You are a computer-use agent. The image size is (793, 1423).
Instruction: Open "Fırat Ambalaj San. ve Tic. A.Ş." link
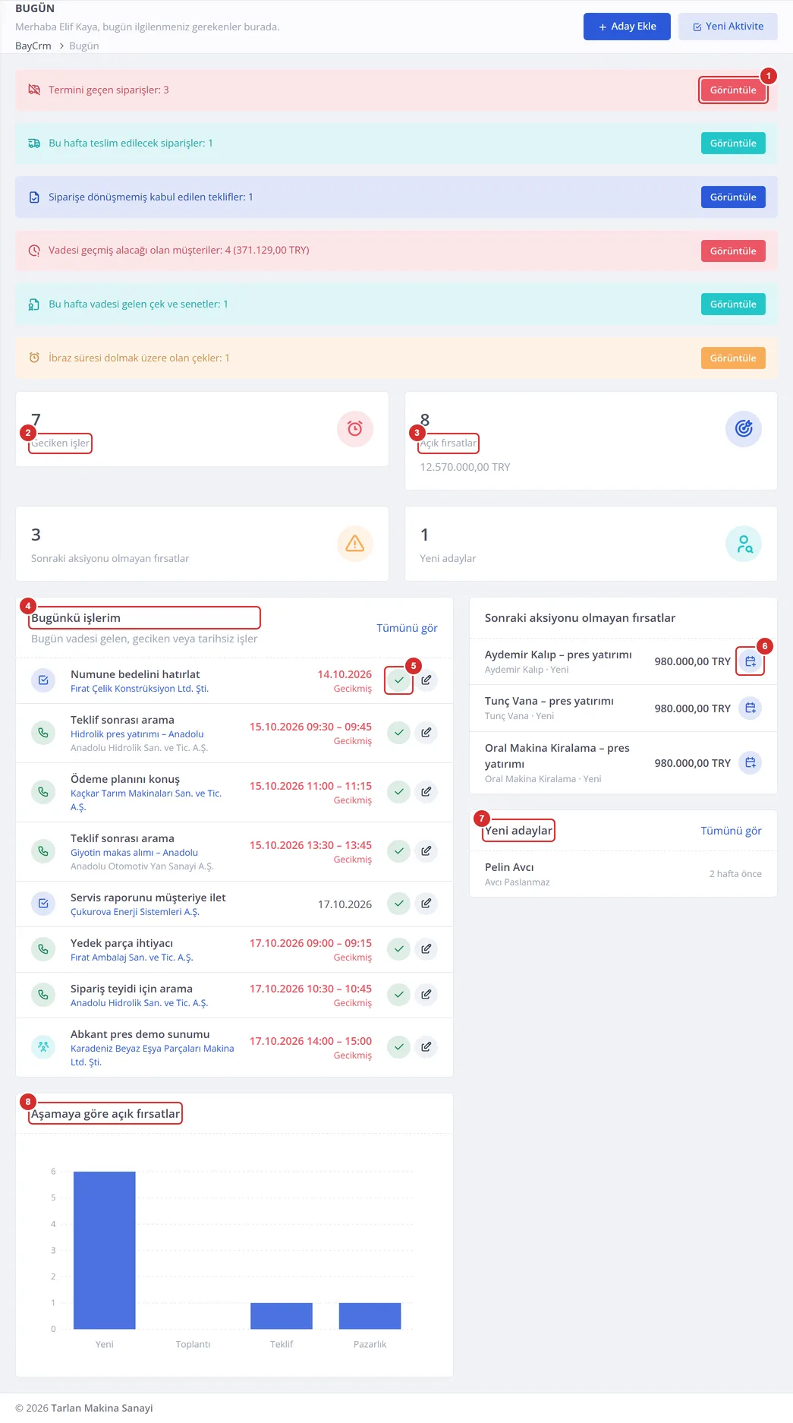point(132,958)
